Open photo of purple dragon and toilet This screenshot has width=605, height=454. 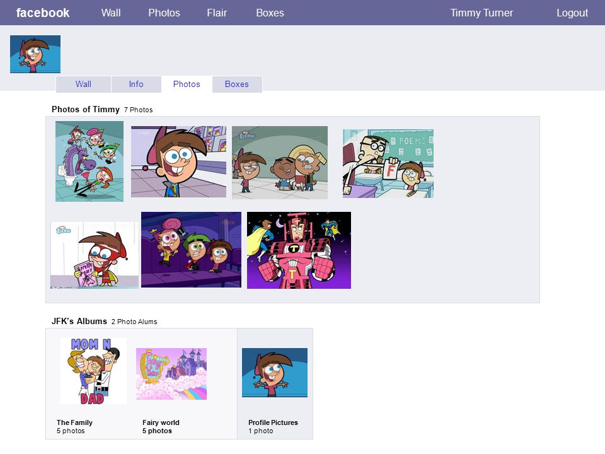click(x=89, y=161)
